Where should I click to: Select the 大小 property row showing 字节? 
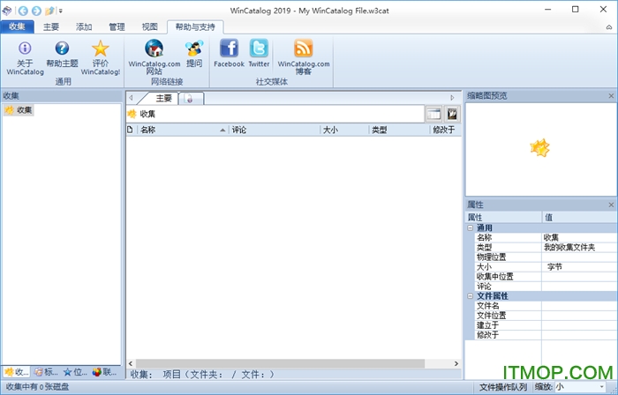pyautogui.click(x=546, y=267)
